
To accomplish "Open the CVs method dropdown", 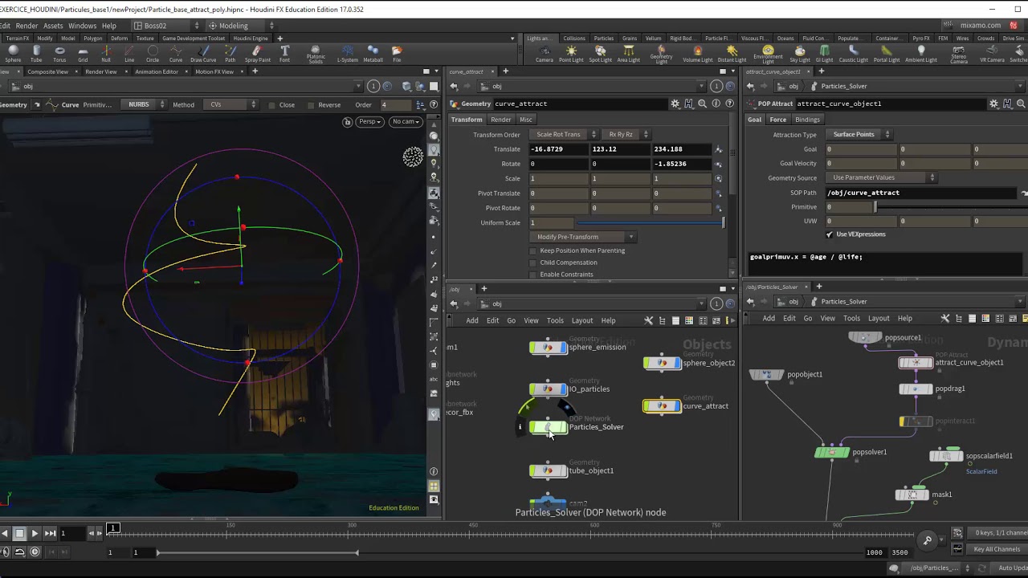I will 229,104.
